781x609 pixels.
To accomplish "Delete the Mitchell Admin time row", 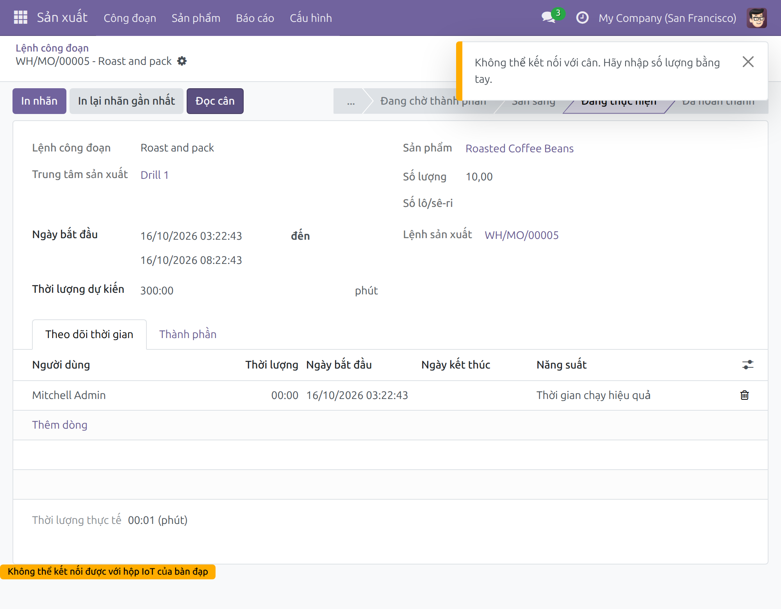I will pyautogui.click(x=744, y=395).
